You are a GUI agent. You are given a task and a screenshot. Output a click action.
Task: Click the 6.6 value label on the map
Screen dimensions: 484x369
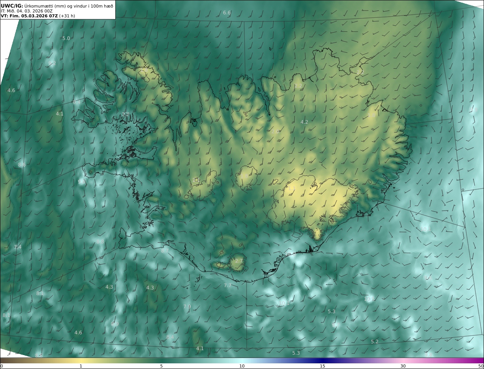(227, 13)
